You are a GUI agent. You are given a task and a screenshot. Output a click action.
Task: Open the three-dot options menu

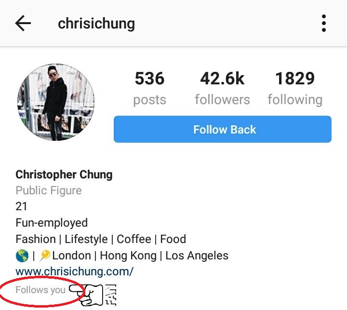coord(323,23)
